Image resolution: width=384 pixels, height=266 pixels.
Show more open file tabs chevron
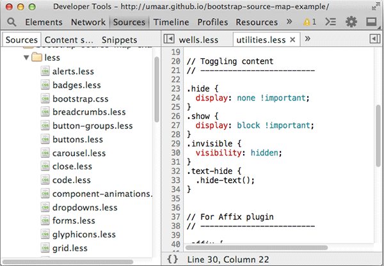tap(308, 38)
